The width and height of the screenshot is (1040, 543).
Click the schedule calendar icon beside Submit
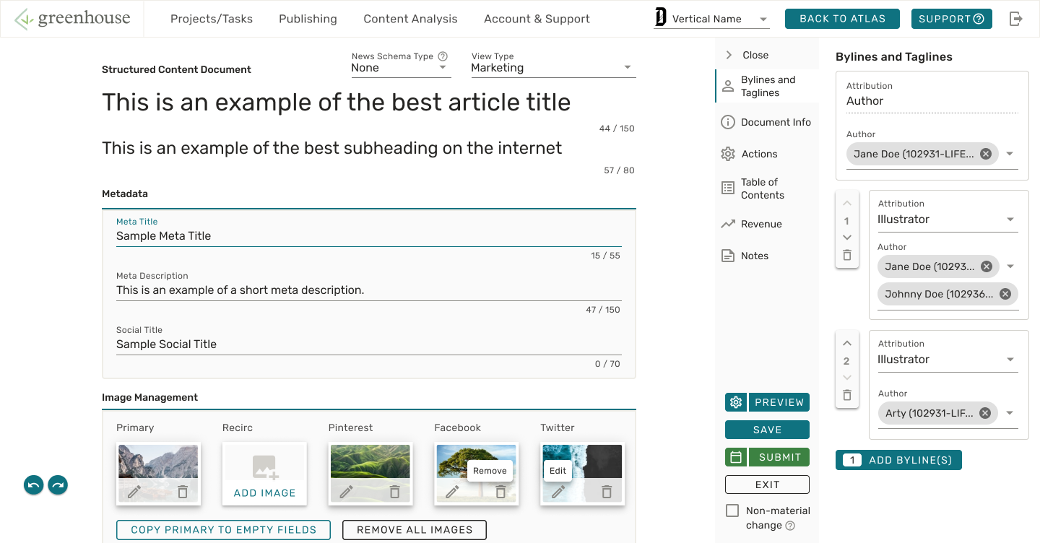(x=736, y=457)
